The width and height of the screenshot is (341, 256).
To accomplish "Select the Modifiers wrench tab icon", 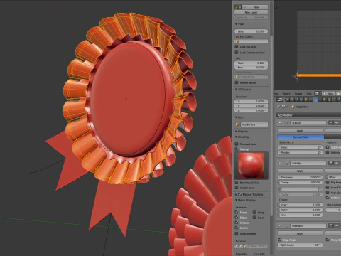I will click(x=315, y=100).
